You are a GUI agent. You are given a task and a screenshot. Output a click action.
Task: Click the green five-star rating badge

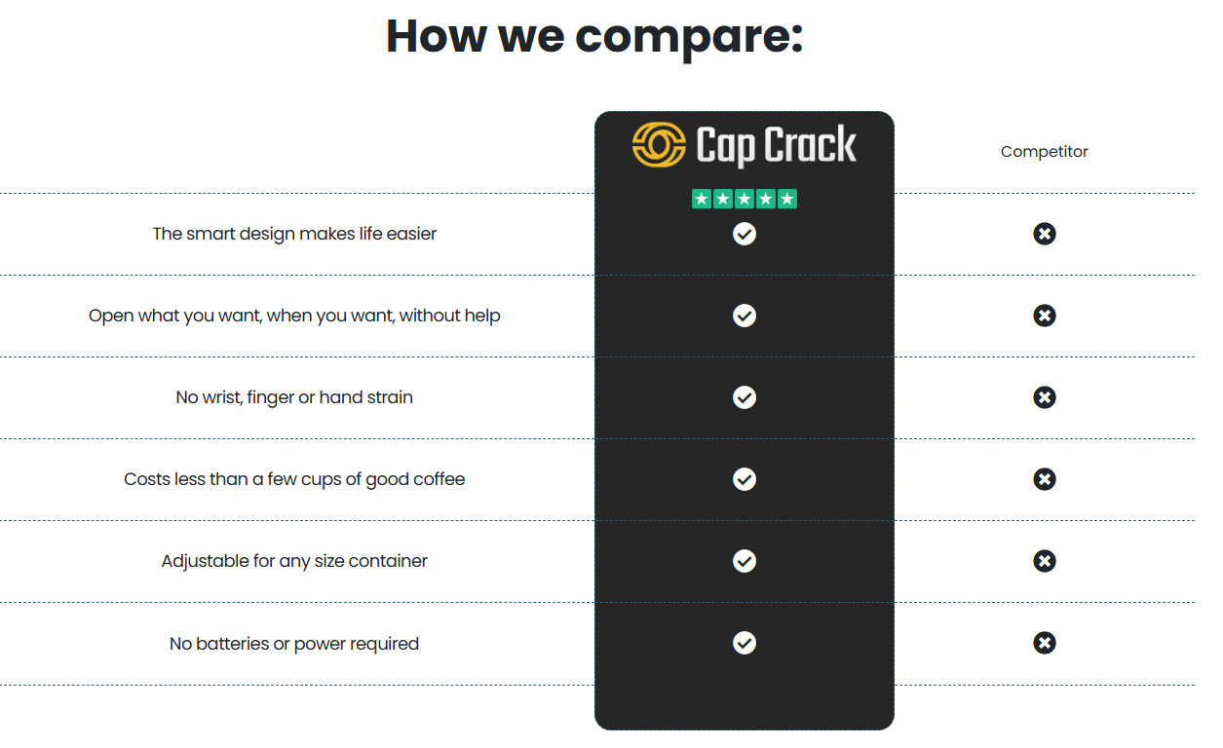coord(745,199)
